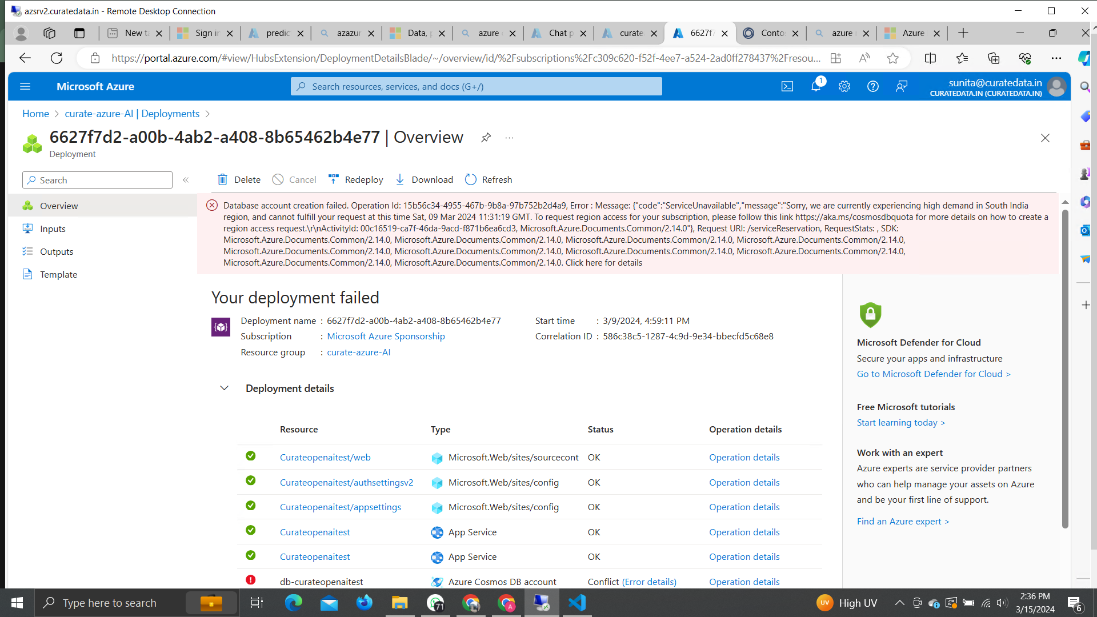Screen dimensions: 1097x617
Task: Open browser Settings and more menu
Action: (x=1056, y=58)
